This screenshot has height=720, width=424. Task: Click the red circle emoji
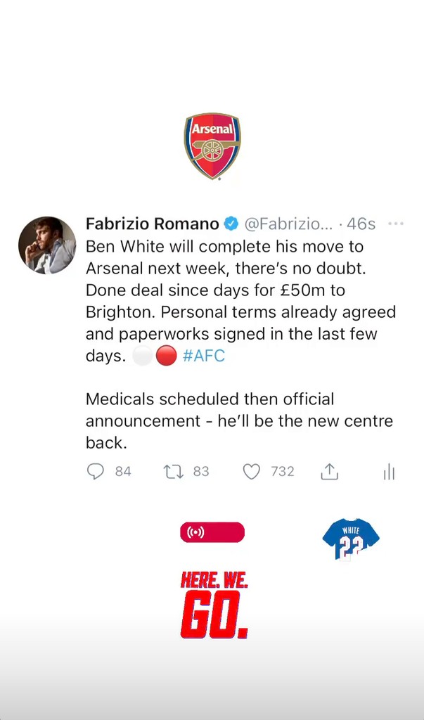166,356
